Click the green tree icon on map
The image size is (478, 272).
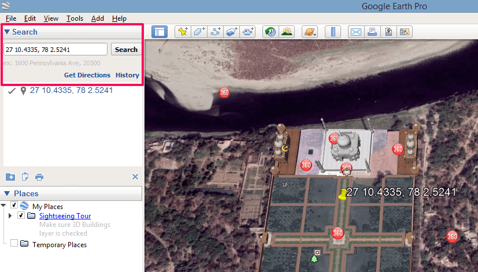(314, 259)
